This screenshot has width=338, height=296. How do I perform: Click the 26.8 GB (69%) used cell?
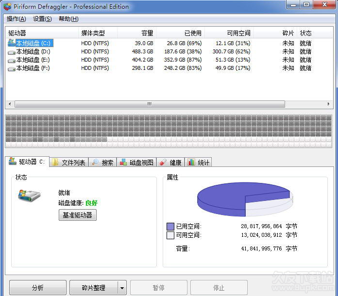click(x=185, y=43)
